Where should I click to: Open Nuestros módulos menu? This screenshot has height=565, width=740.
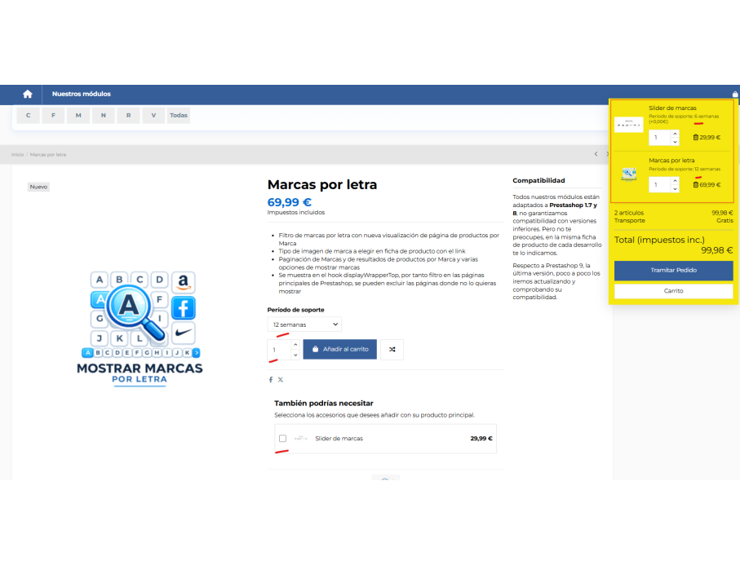click(x=81, y=95)
